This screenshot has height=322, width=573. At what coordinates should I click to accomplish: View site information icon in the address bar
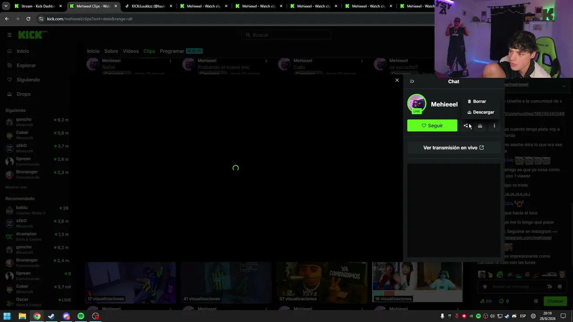41,19
